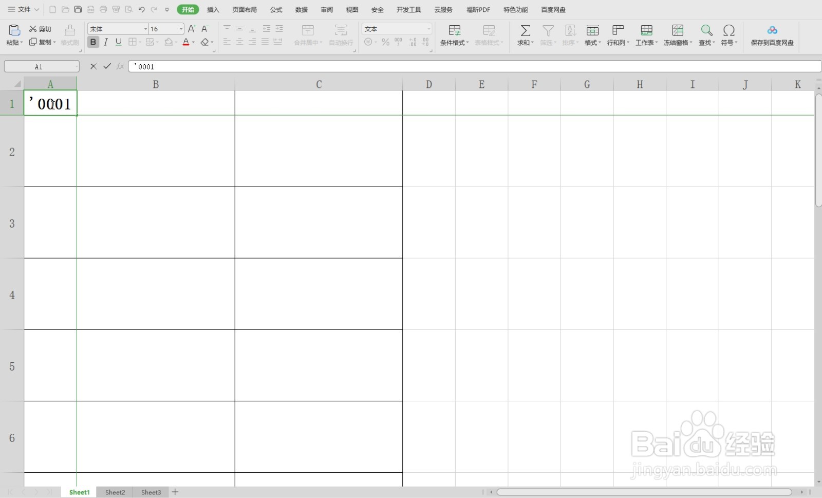This screenshot has height=498, width=822.
Task: Toggle align text right
Action: [x=252, y=42]
